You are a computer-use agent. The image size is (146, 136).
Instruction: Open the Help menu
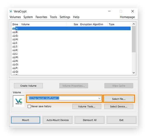76,17
